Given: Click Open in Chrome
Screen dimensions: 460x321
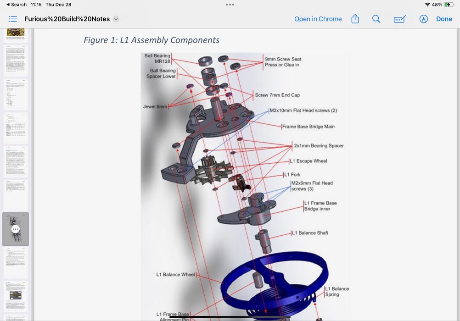Looking at the screenshot, I should [318, 19].
